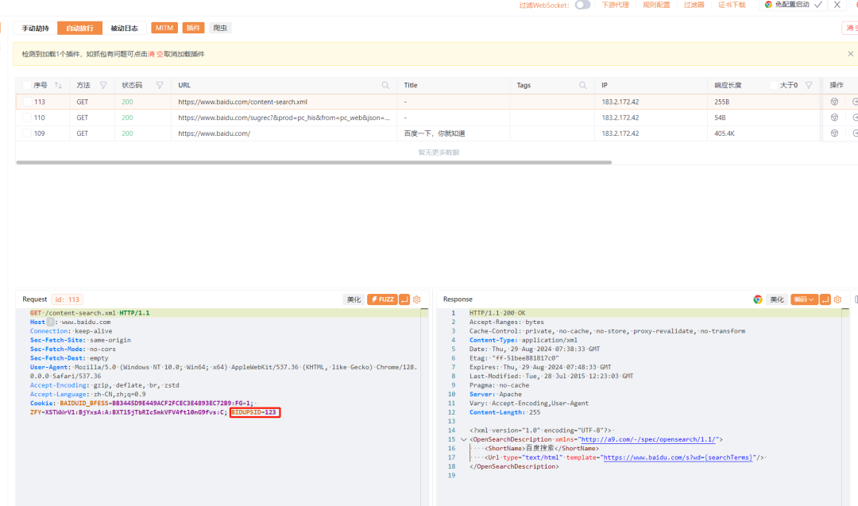Click the 免配置启动 Chrome button
Screen dimensions: 858x506
coord(786,5)
